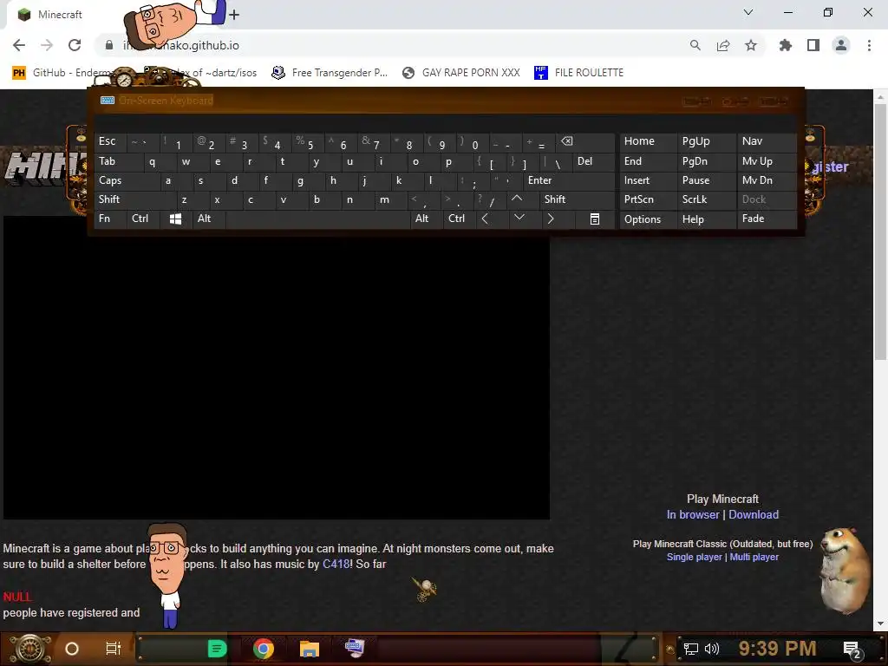Toggle the right Shift key
The width and height of the screenshot is (888, 666).
tap(577, 199)
